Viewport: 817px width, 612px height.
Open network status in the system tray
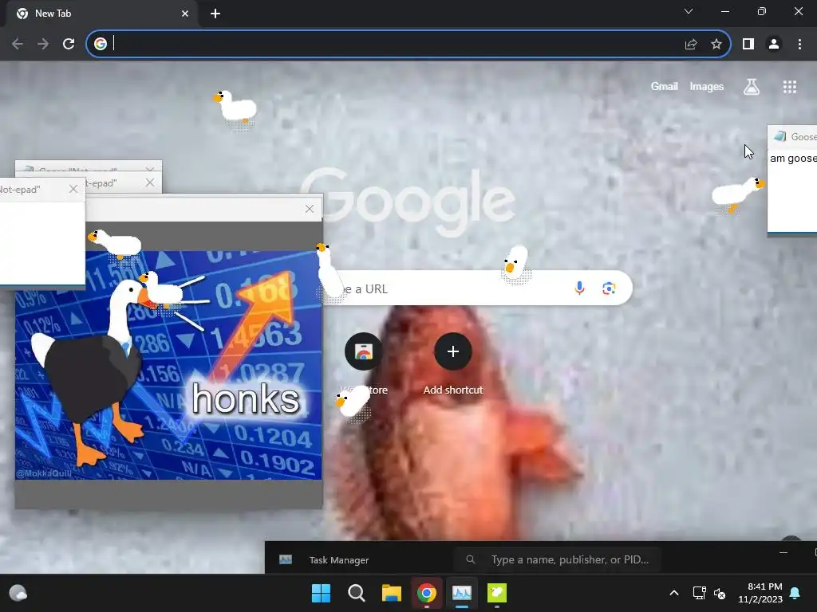(699, 593)
